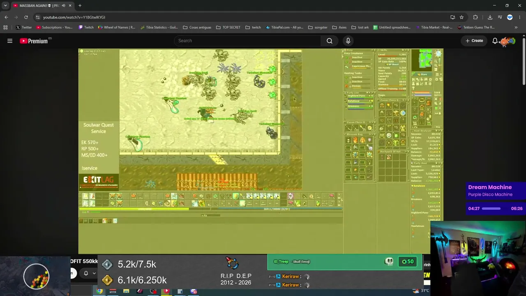Bookmark this page with the star icon
The image size is (526, 296).
[461, 17]
